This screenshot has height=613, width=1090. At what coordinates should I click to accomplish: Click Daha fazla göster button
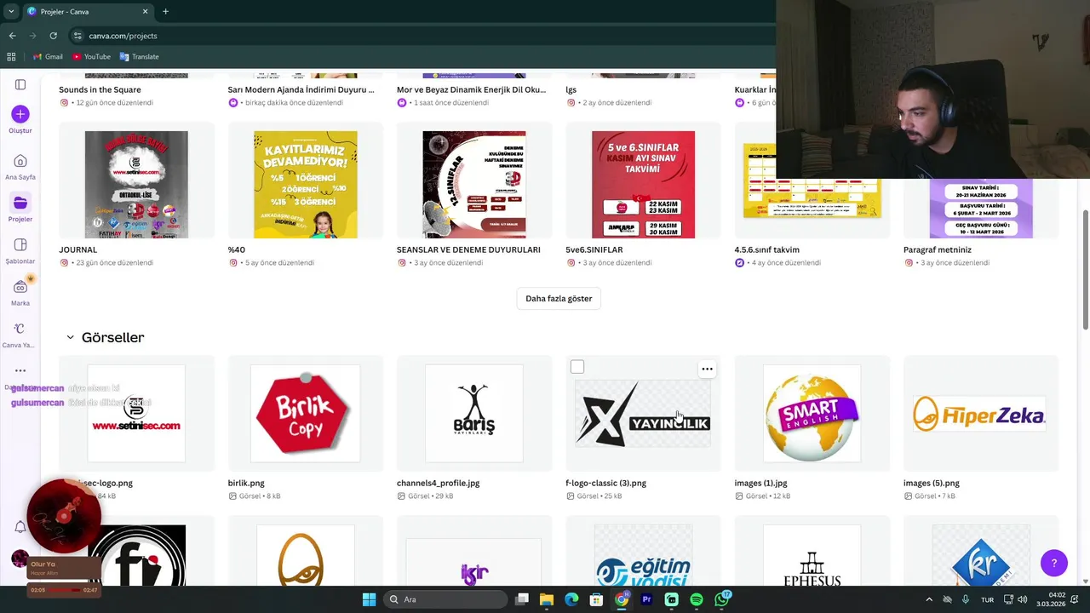click(559, 299)
